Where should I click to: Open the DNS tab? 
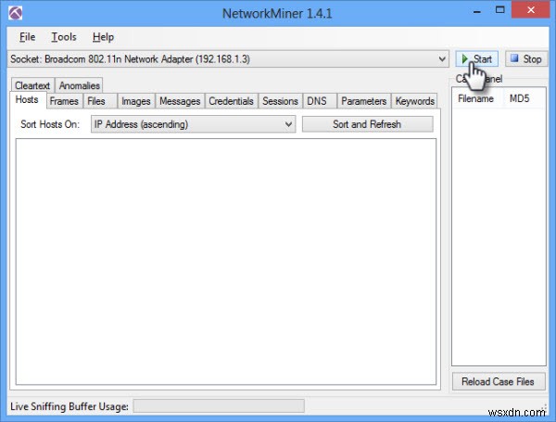(320, 101)
